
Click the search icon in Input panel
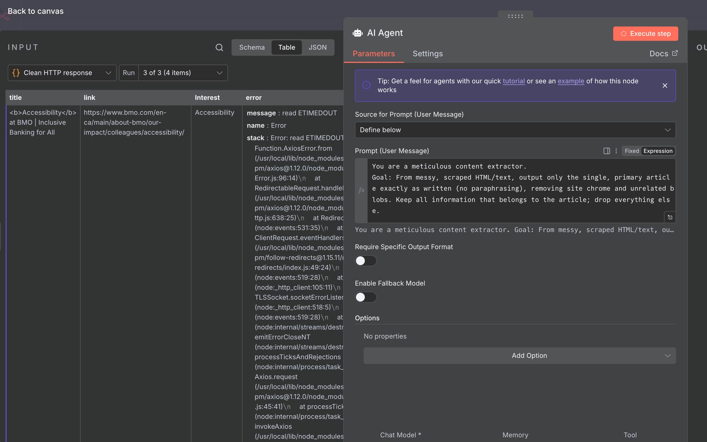(x=219, y=47)
